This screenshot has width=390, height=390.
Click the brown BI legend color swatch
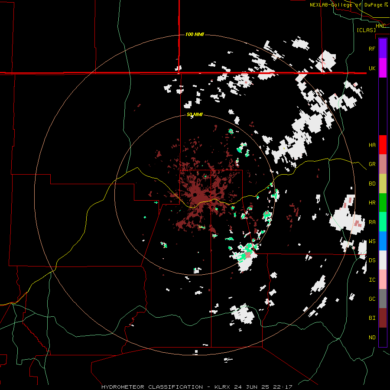tap(383, 318)
